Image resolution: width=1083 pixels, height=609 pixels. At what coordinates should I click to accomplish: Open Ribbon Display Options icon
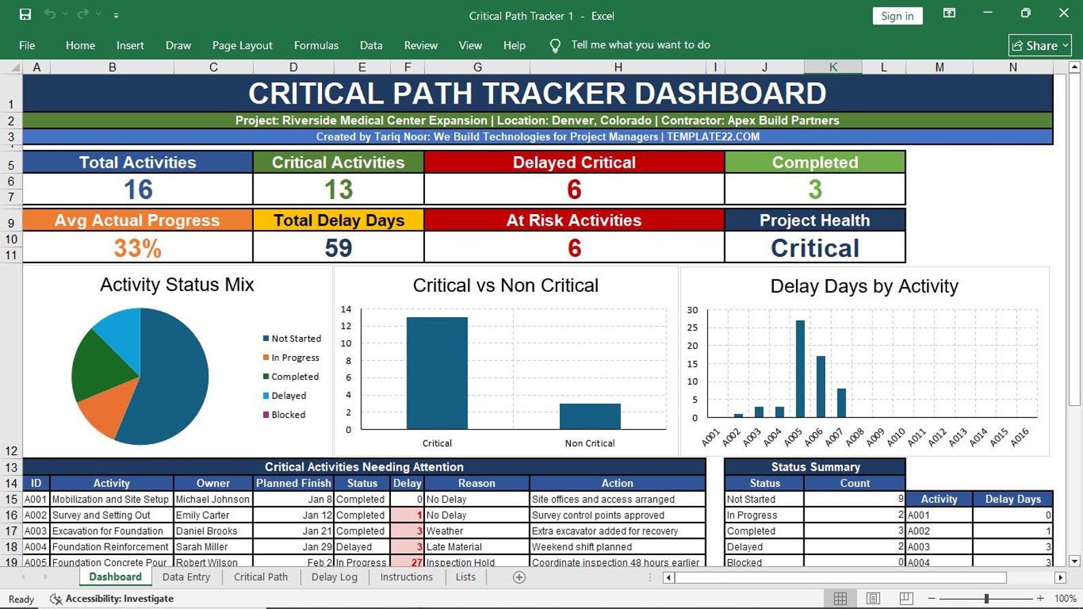tap(949, 14)
